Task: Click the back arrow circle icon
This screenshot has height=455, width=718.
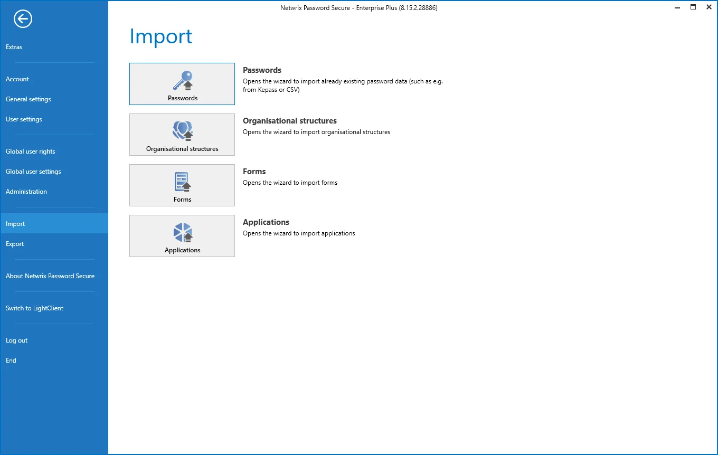Action: [23, 20]
